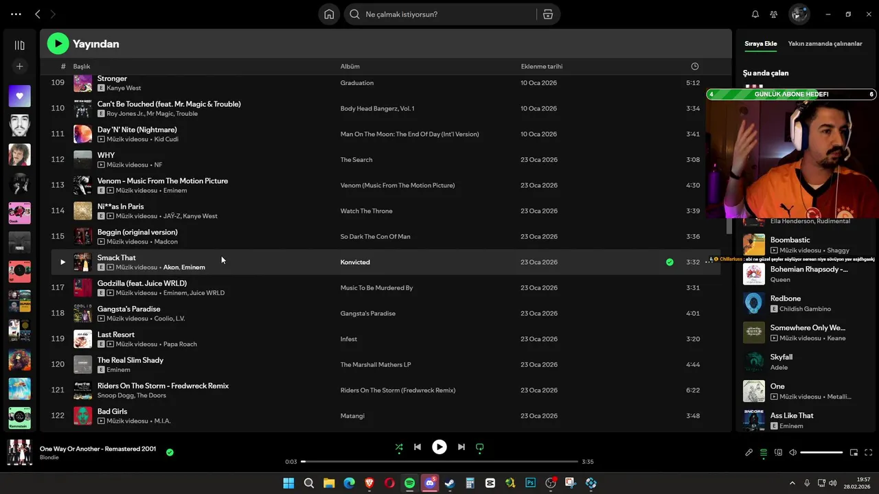Select Godzilla (feat. Juice WRLD) track
This screenshot has width=879, height=494.
pos(142,283)
